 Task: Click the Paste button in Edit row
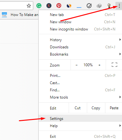pyautogui.click(x=114, y=108)
